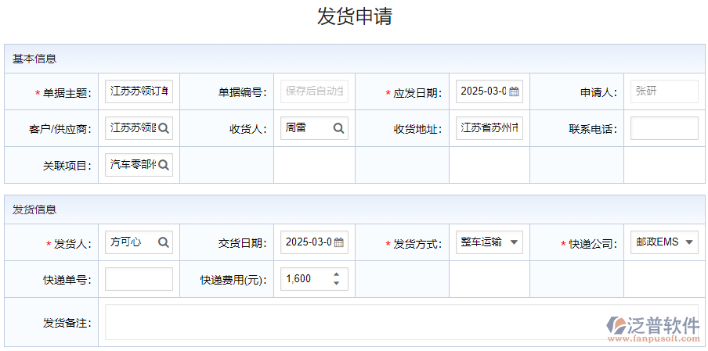This screenshot has height=351, width=708.
Task: Decrease 快递费用 with down arrow
Action: coord(337,283)
